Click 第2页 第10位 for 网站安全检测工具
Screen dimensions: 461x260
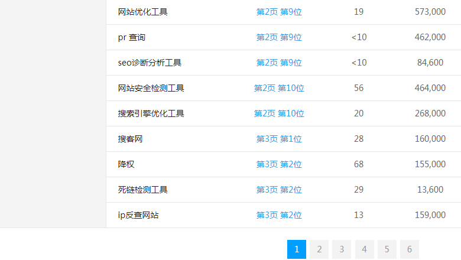[279, 88]
